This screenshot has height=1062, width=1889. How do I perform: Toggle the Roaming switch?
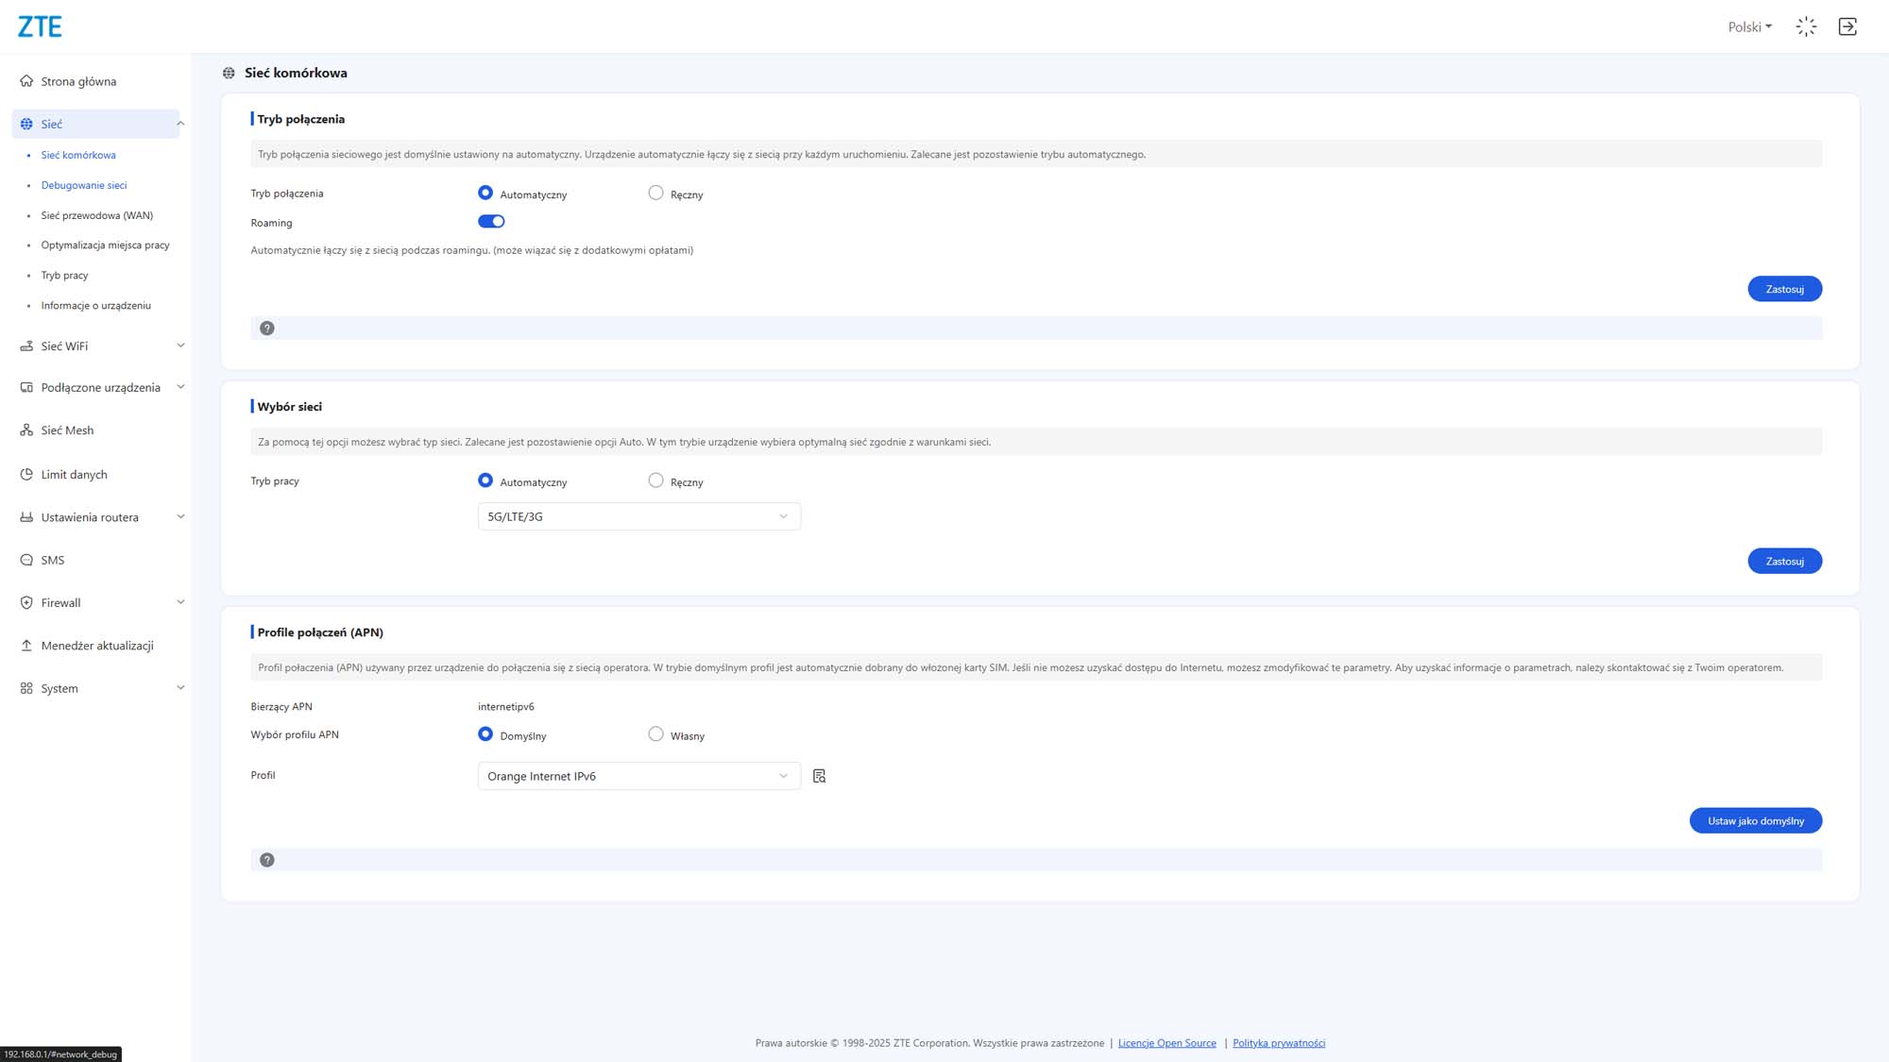point(491,222)
